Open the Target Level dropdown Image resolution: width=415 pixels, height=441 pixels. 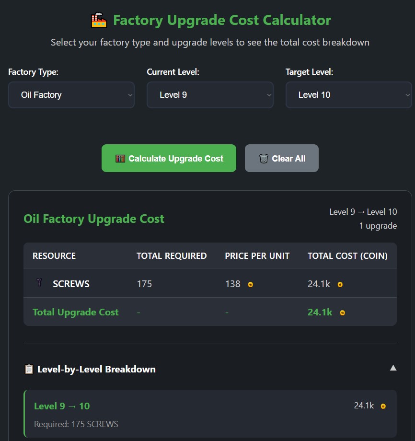(348, 94)
